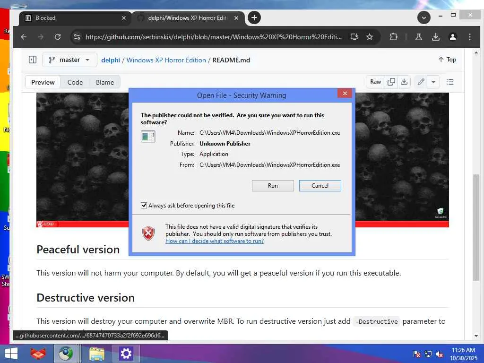Close the delphi/Windows XP Horror tab
This screenshot has width=484, height=363.
click(236, 18)
